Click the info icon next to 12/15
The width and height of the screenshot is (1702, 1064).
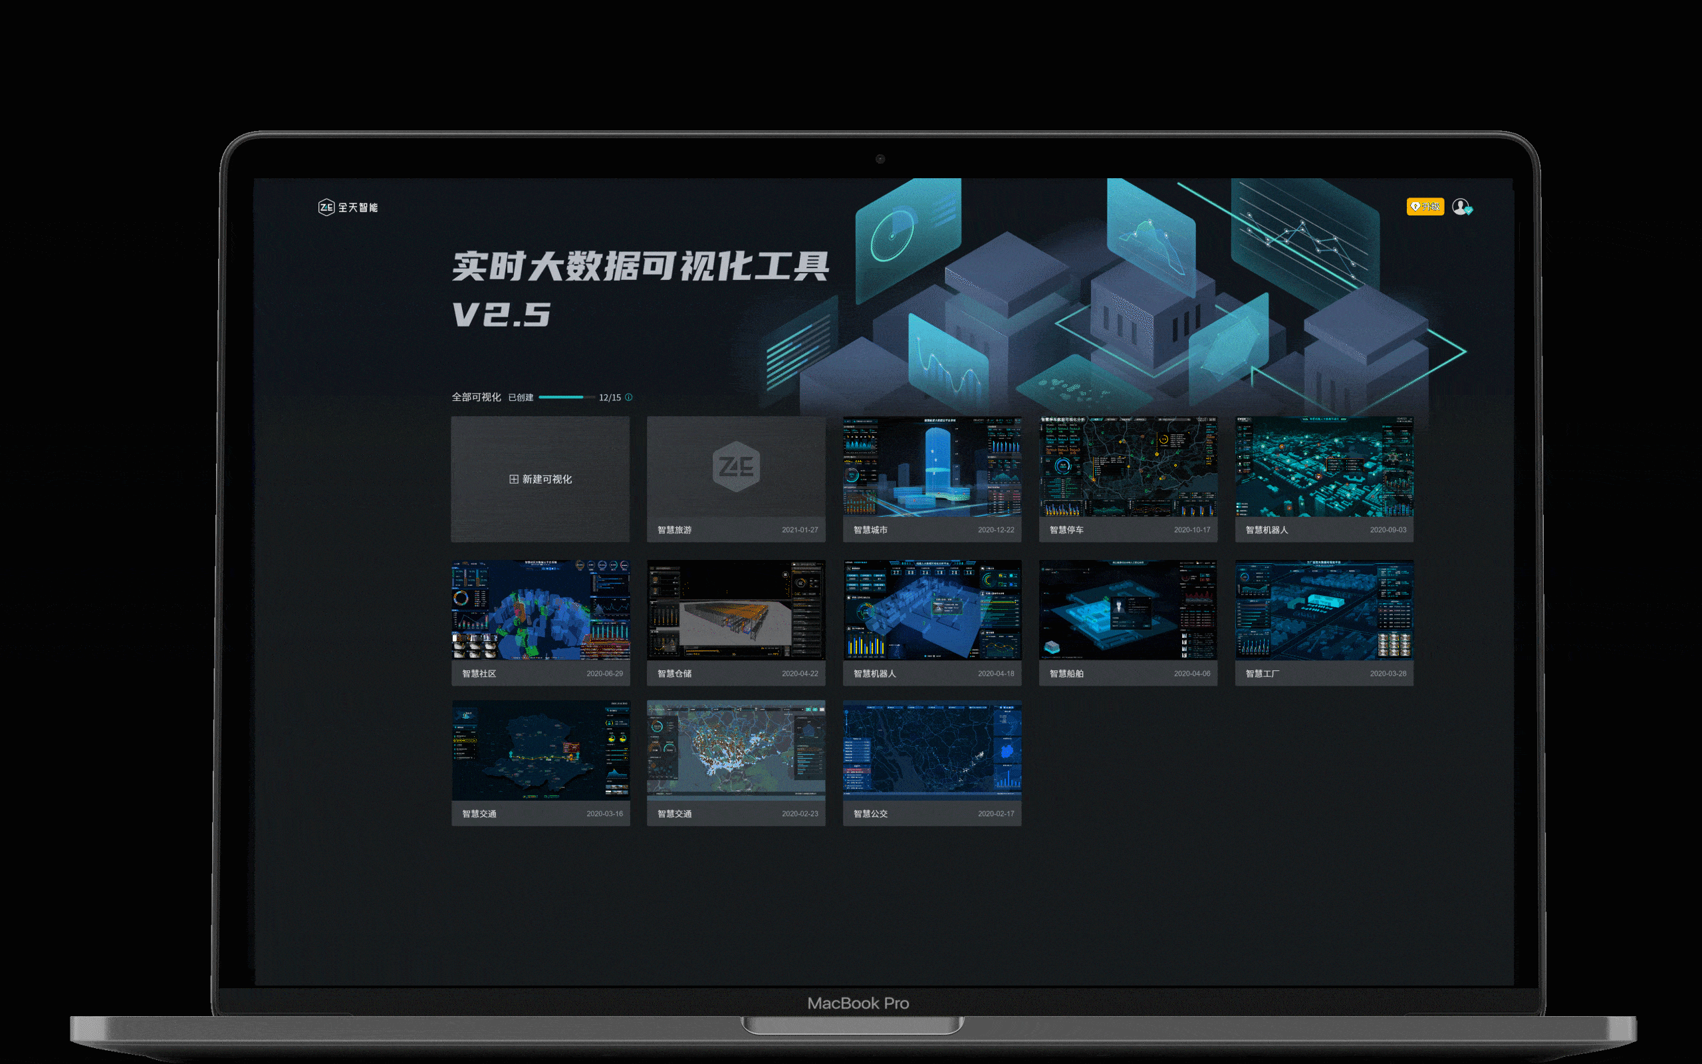point(629,398)
